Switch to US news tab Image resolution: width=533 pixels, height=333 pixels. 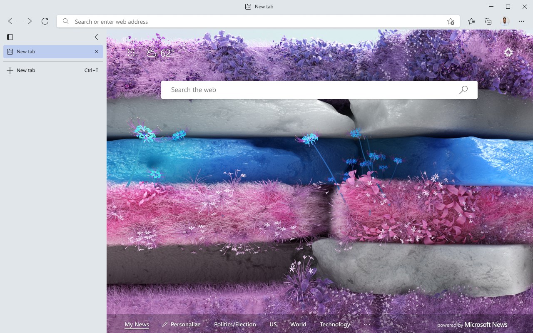click(x=273, y=325)
